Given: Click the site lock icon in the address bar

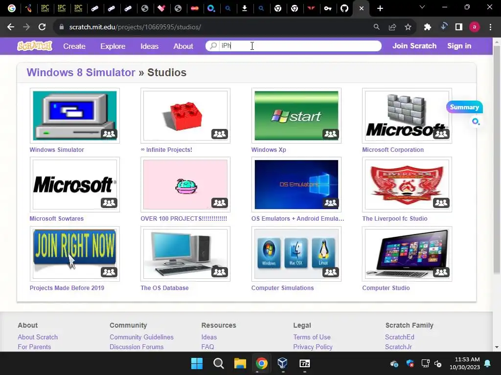Looking at the screenshot, I should point(62,27).
